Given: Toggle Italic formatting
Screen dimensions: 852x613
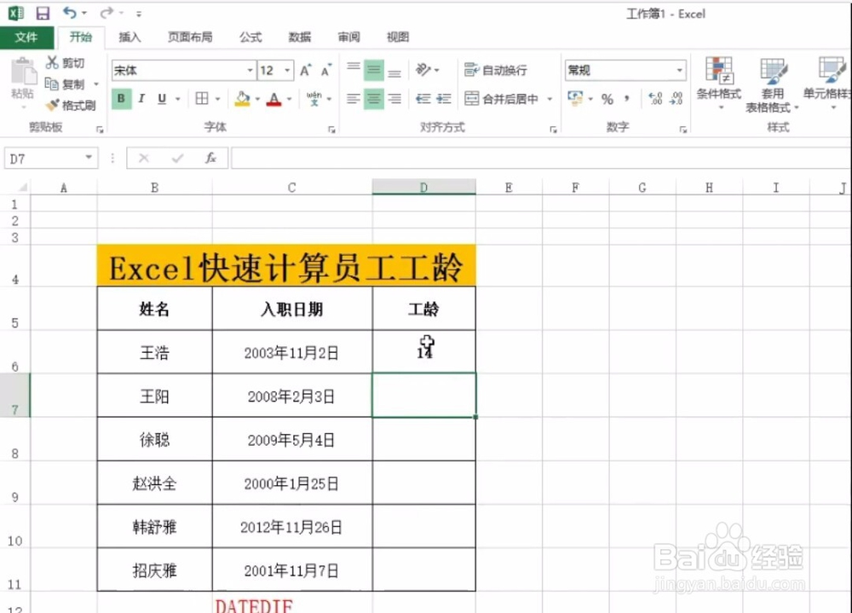Looking at the screenshot, I should pos(141,98).
